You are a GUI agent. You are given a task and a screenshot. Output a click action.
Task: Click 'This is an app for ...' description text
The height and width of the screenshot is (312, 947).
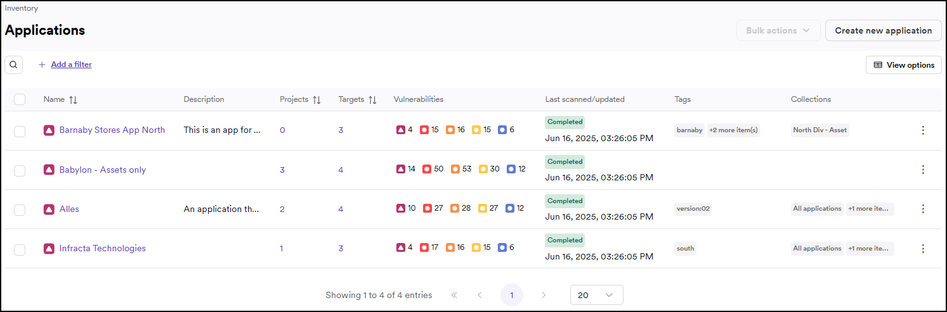222,130
